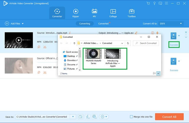Click the Convert All button

coord(169,117)
